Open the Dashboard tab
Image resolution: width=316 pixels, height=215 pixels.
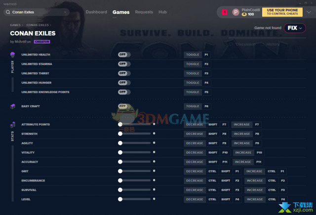click(96, 12)
